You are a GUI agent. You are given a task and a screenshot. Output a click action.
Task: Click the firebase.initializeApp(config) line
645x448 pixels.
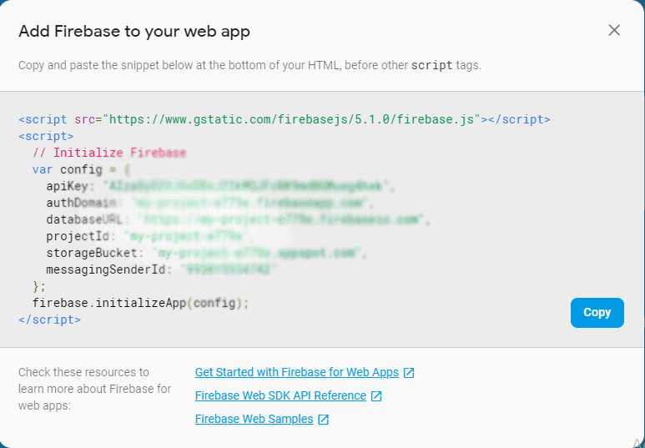tap(140, 303)
